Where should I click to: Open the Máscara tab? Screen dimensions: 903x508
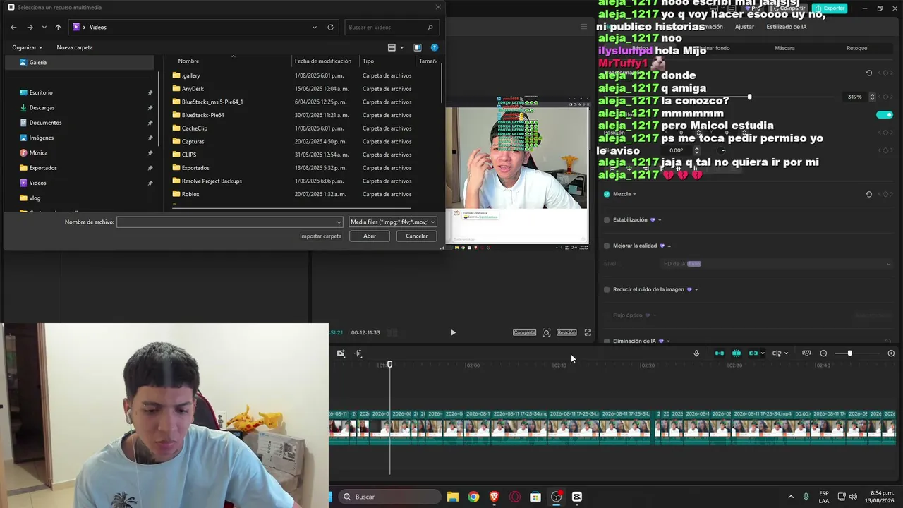coord(784,48)
